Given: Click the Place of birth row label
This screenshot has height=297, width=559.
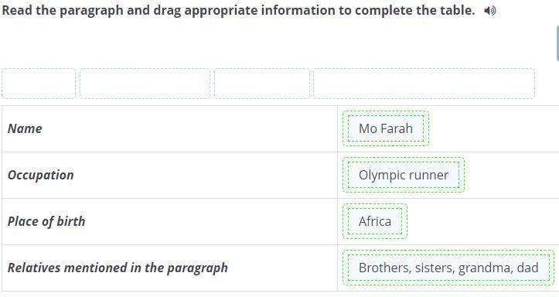Looking at the screenshot, I should click(x=46, y=221).
